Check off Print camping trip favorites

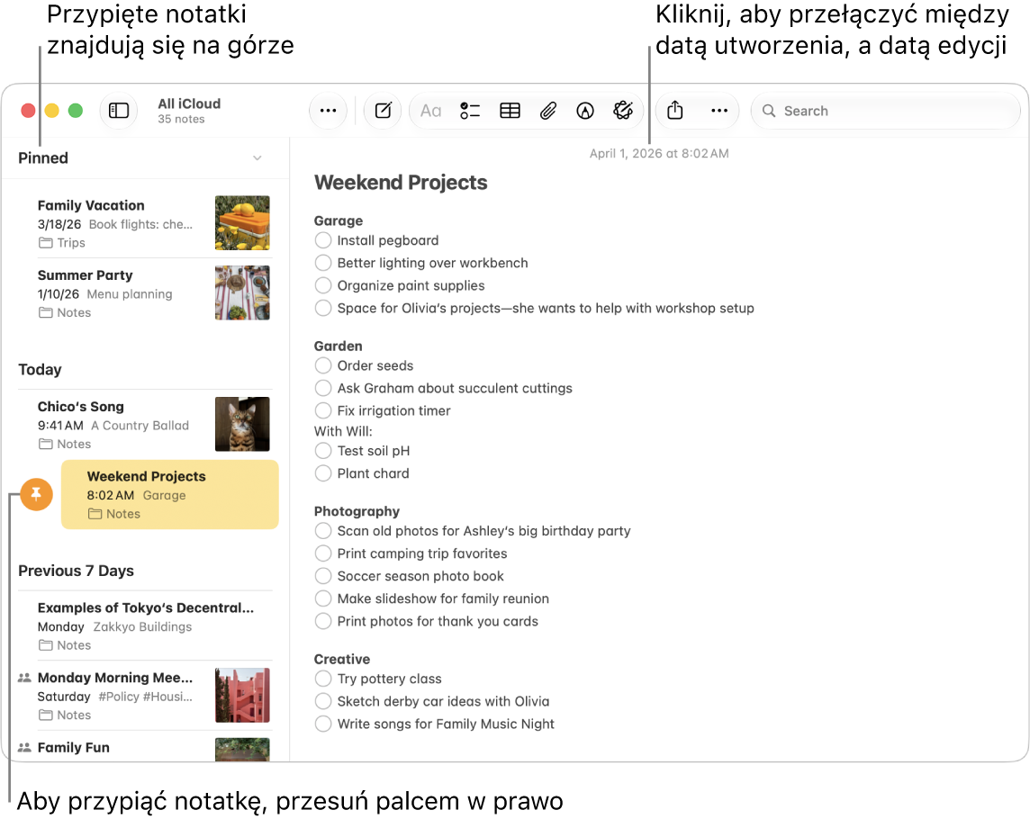[x=323, y=553]
